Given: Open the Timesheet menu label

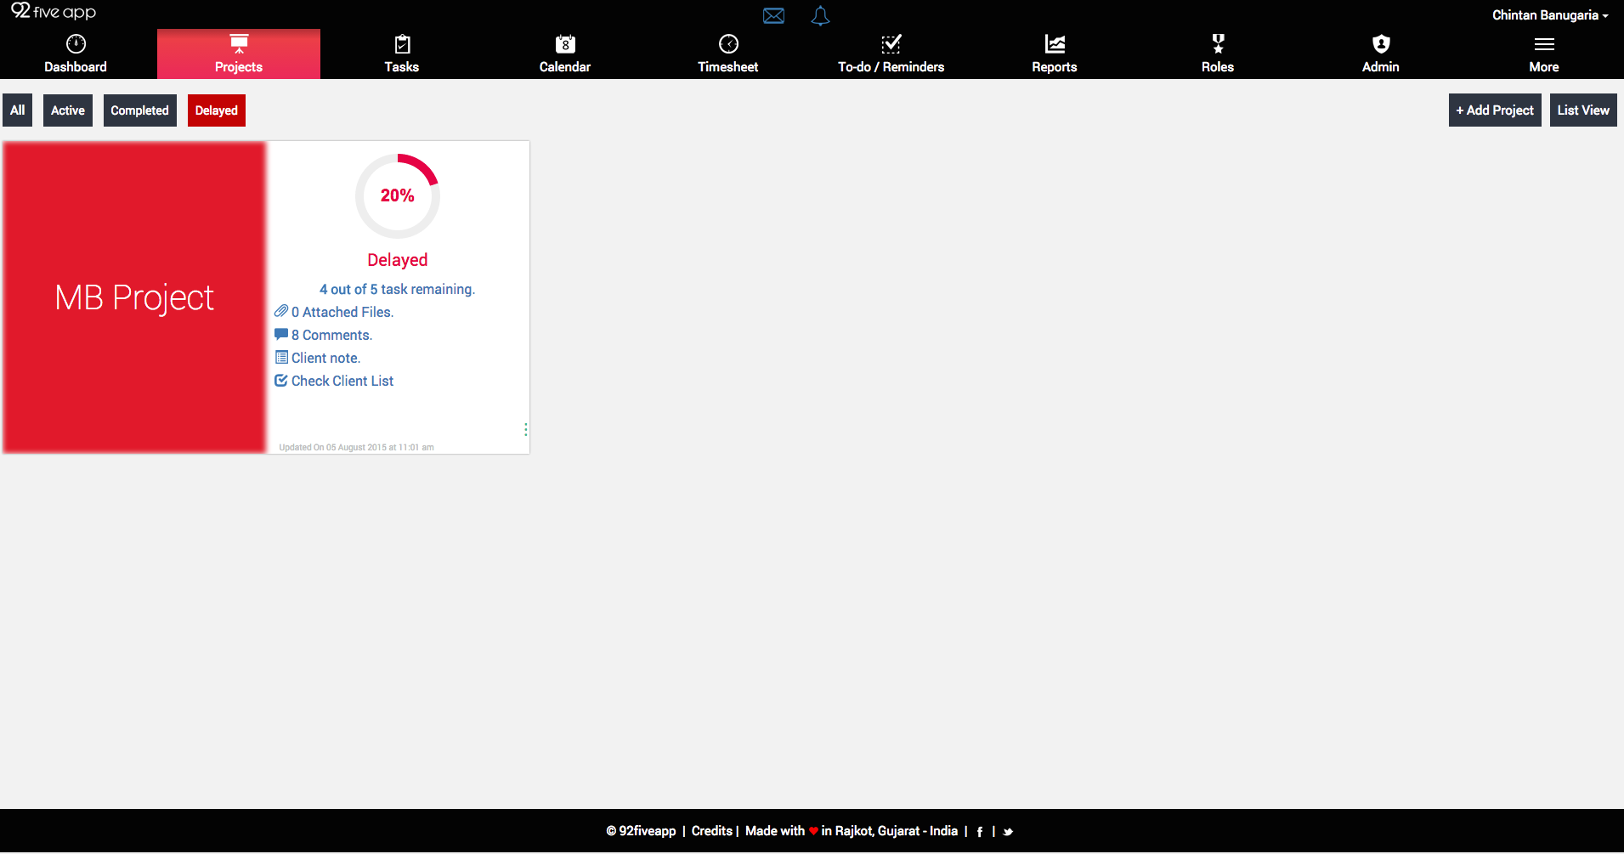Looking at the screenshot, I should 728,67.
